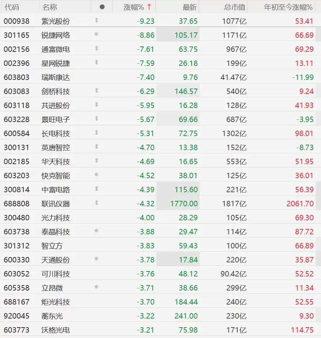Click change value -9.23
This screenshot has height=338, width=321.
pos(146,21)
